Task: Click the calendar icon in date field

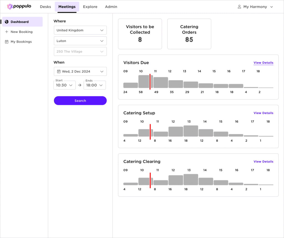Action: pyautogui.click(x=59, y=71)
